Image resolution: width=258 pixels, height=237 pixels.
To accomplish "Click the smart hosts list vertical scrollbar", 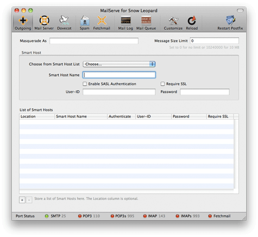I will coord(236,154).
